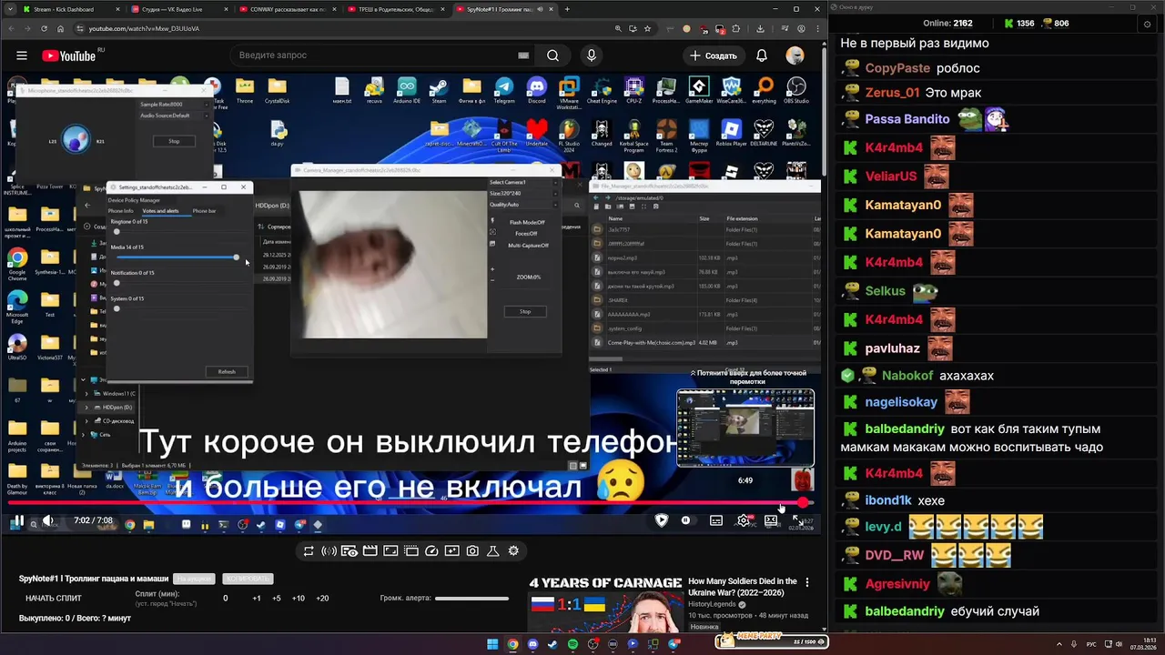Screen dimensions: 1165x655
Task: Open options menu for the recommended video
Action: (806, 582)
